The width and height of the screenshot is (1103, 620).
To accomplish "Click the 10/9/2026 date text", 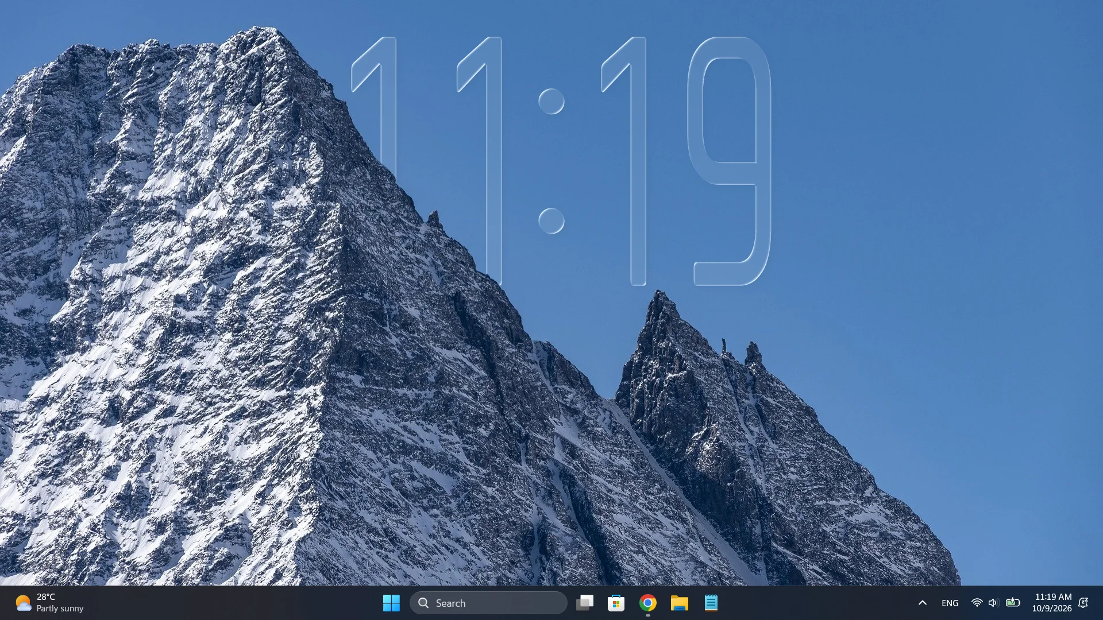I will point(1052,609).
